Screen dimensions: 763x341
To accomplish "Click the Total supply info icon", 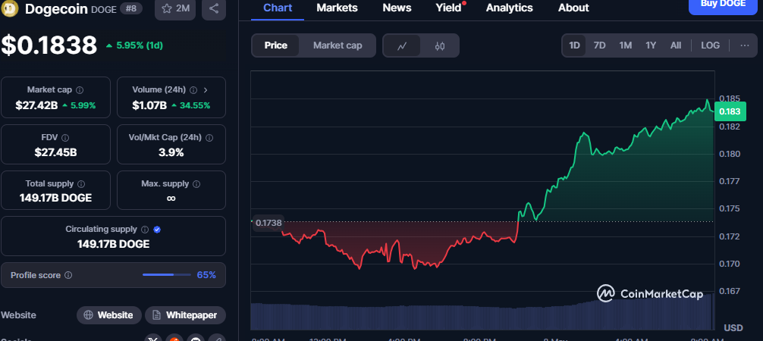I will 81,184.
